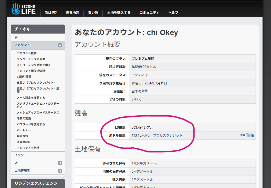Click the 家 sidebar item
This screenshot has width=271, height=188.
[16, 37]
